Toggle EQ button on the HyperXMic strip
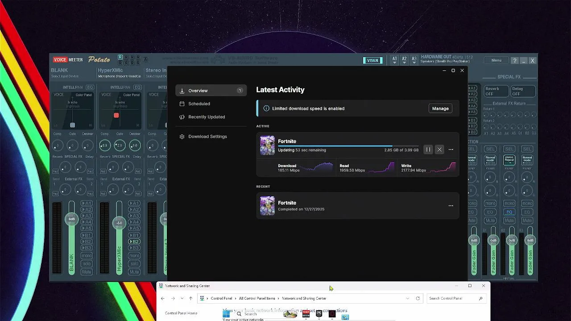Image resolution: width=571 pixels, height=321 pixels. point(137,87)
